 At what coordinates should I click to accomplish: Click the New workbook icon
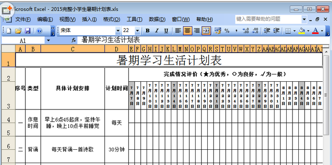(x=9, y=31)
